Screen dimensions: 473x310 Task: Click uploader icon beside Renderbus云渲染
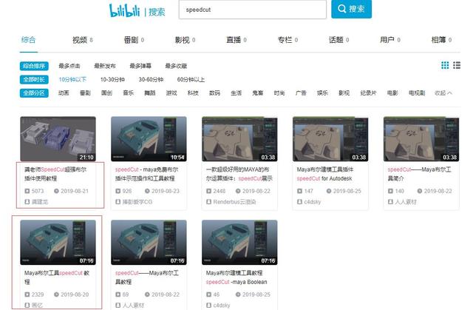pyautogui.click(x=208, y=202)
